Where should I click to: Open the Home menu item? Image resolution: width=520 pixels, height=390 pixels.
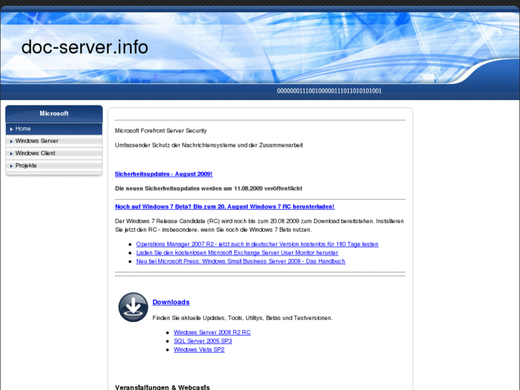[54, 129]
